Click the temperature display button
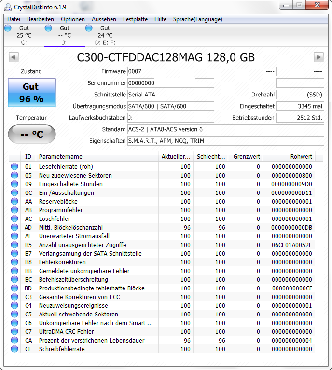The width and height of the screenshot is (332, 370). [32, 134]
